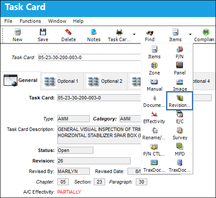Switch to the Optional 1 tab
The height and width of the screenshot is (198, 216).
click(62, 81)
